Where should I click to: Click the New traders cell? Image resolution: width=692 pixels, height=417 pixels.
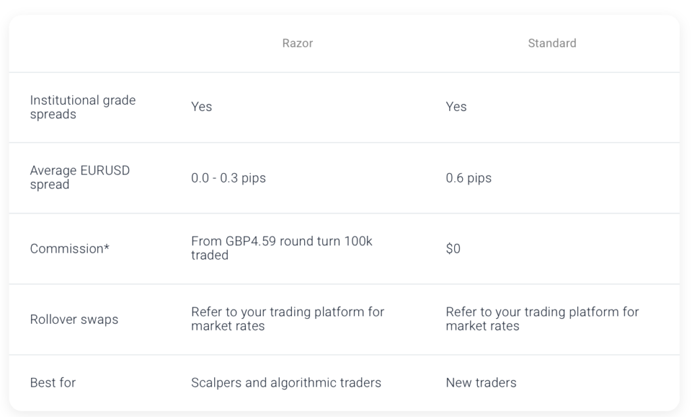tap(481, 383)
